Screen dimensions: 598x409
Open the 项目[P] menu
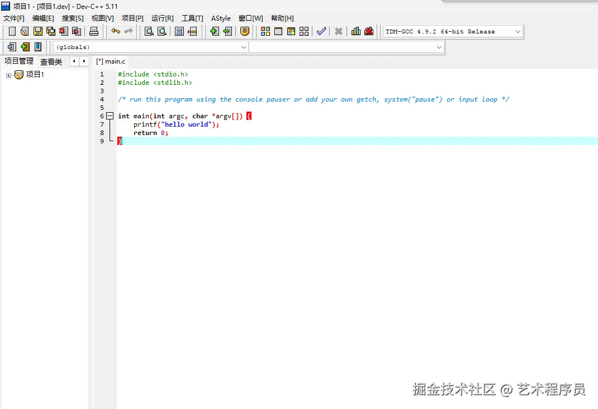[132, 18]
